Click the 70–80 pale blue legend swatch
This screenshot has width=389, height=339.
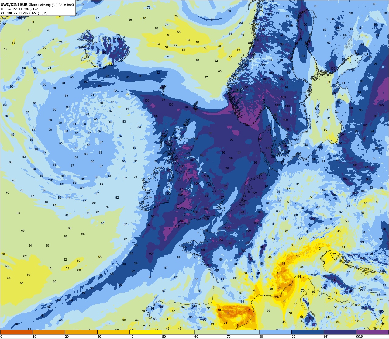coord(243,332)
